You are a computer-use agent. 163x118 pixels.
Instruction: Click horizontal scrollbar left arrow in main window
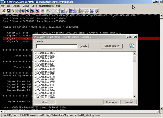pos(1,111)
